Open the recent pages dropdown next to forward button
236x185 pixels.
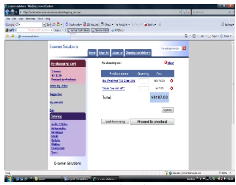[16, 12]
